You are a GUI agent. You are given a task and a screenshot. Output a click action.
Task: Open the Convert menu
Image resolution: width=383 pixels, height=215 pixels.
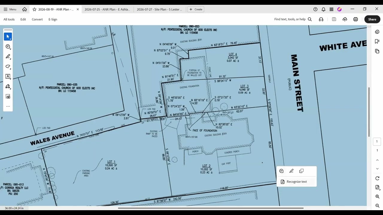(37, 19)
